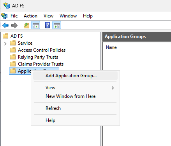This screenshot has width=171, height=146.
Task: Click the Up one level folder icon
Action: click(x=26, y=25)
